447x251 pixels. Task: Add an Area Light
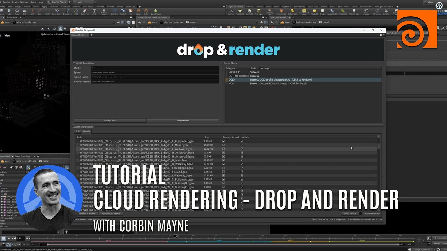pos(259,12)
